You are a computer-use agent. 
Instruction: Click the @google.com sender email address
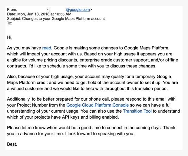click(78, 10)
